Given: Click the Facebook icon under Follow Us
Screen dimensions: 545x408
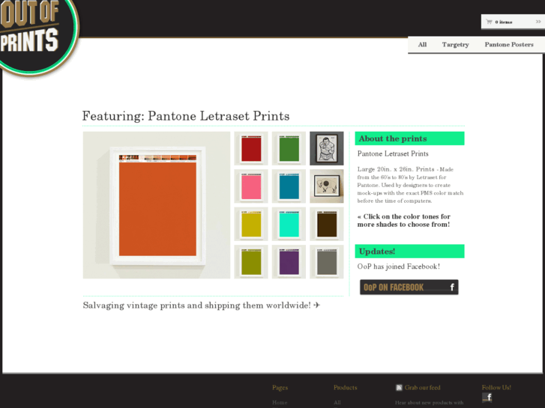Looking at the screenshot, I should tap(487, 398).
